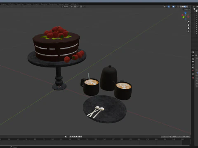The height and width of the screenshot is (148, 198).
Task: Click the Start frame field in timeline
Action: 176,136
